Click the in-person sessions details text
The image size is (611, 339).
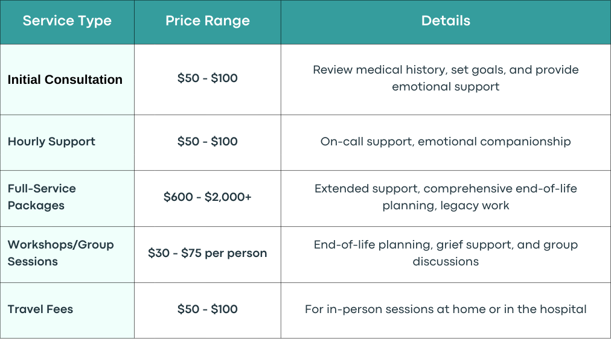(x=446, y=309)
